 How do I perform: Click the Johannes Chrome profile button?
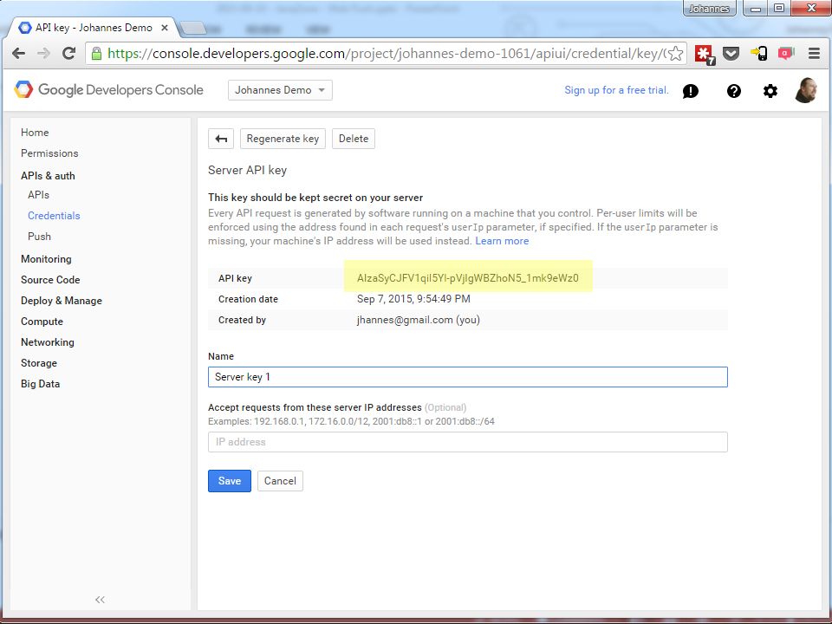point(710,9)
